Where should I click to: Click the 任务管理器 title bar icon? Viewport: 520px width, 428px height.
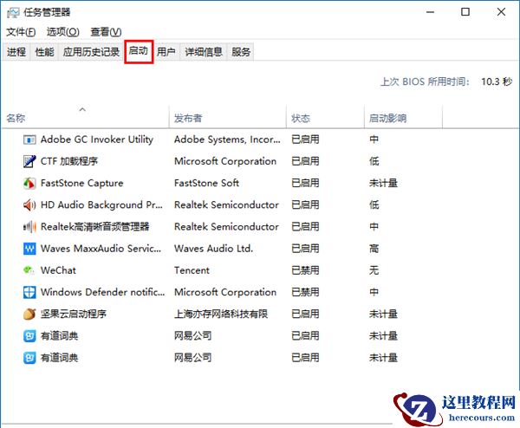pos(13,13)
